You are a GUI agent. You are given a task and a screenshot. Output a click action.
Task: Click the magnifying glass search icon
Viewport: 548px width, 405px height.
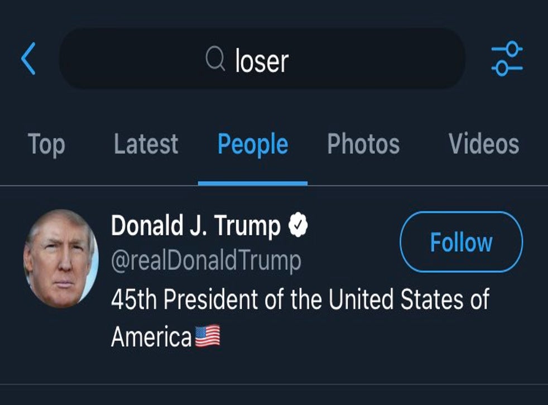coord(215,59)
